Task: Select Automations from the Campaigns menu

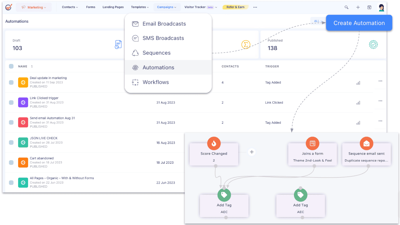Action: tap(159, 67)
